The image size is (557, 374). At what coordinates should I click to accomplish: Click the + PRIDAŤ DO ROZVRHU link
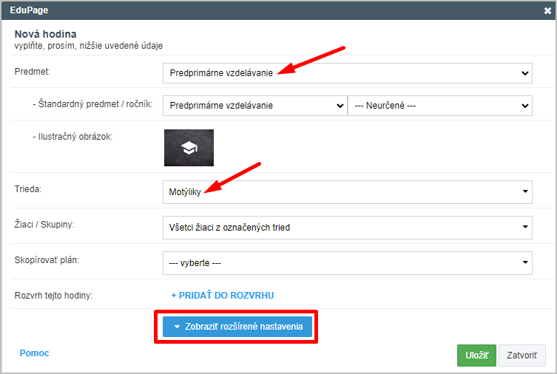(x=223, y=295)
